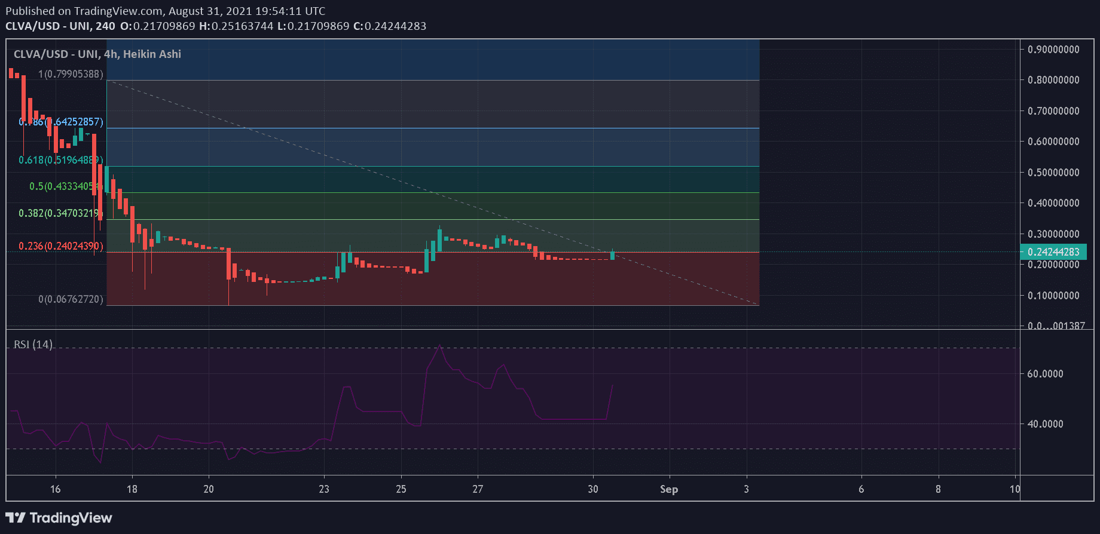Click the 0.382 Fibonacci level label
1100x534 pixels.
(x=60, y=213)
